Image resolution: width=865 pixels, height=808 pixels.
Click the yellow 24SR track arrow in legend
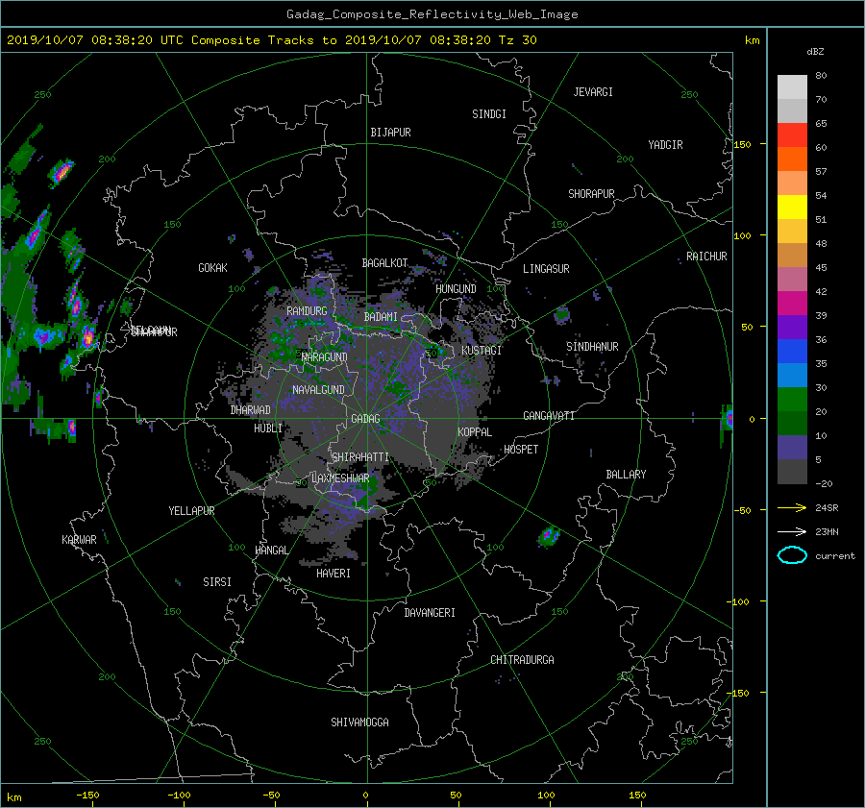[792, 507]
